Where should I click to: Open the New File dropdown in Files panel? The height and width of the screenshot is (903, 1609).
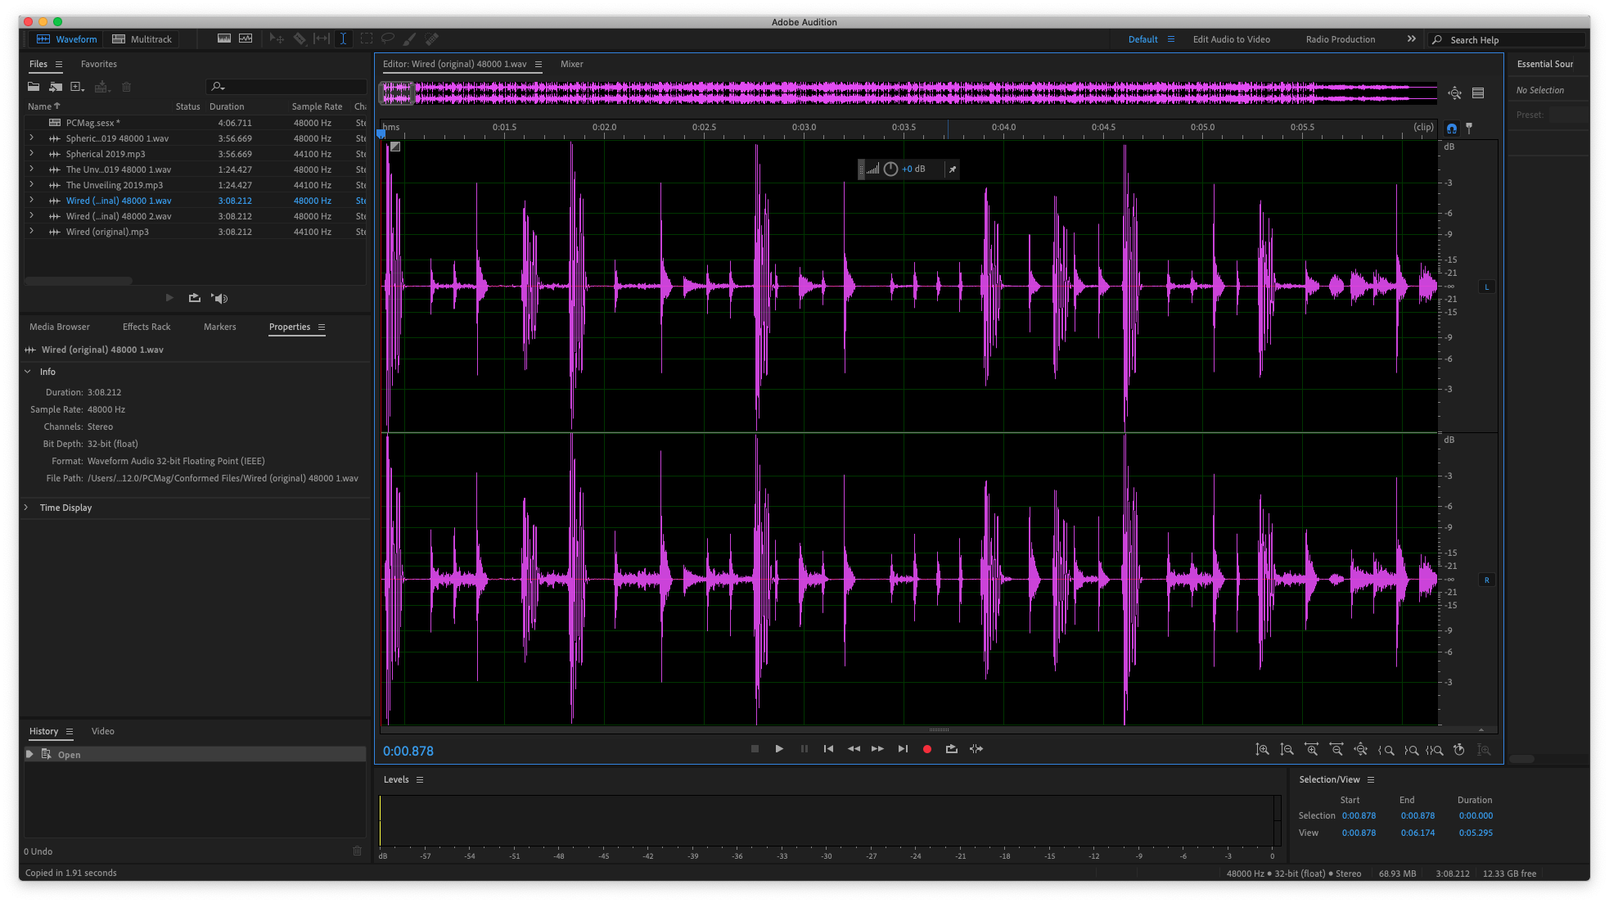click(x=78, y=87)
